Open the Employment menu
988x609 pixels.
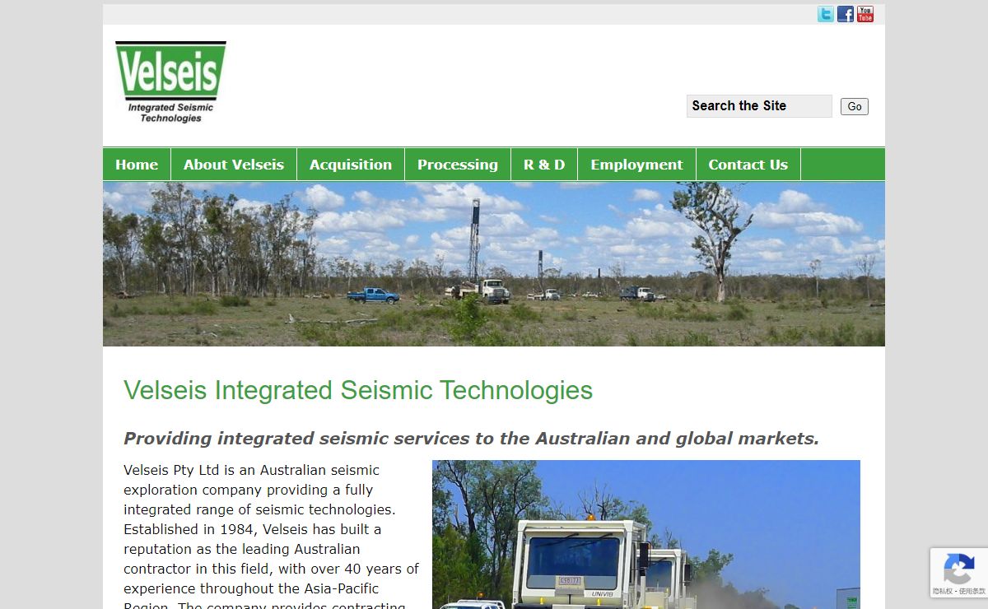[636, 165]
